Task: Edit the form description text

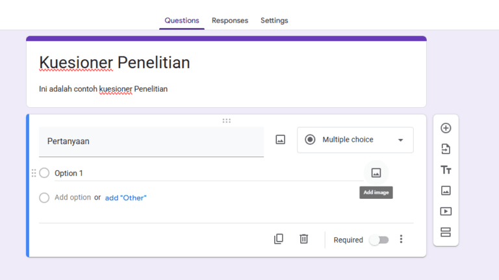Action: 103,89
